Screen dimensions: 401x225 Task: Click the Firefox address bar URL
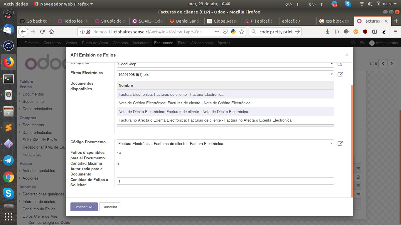148,32
